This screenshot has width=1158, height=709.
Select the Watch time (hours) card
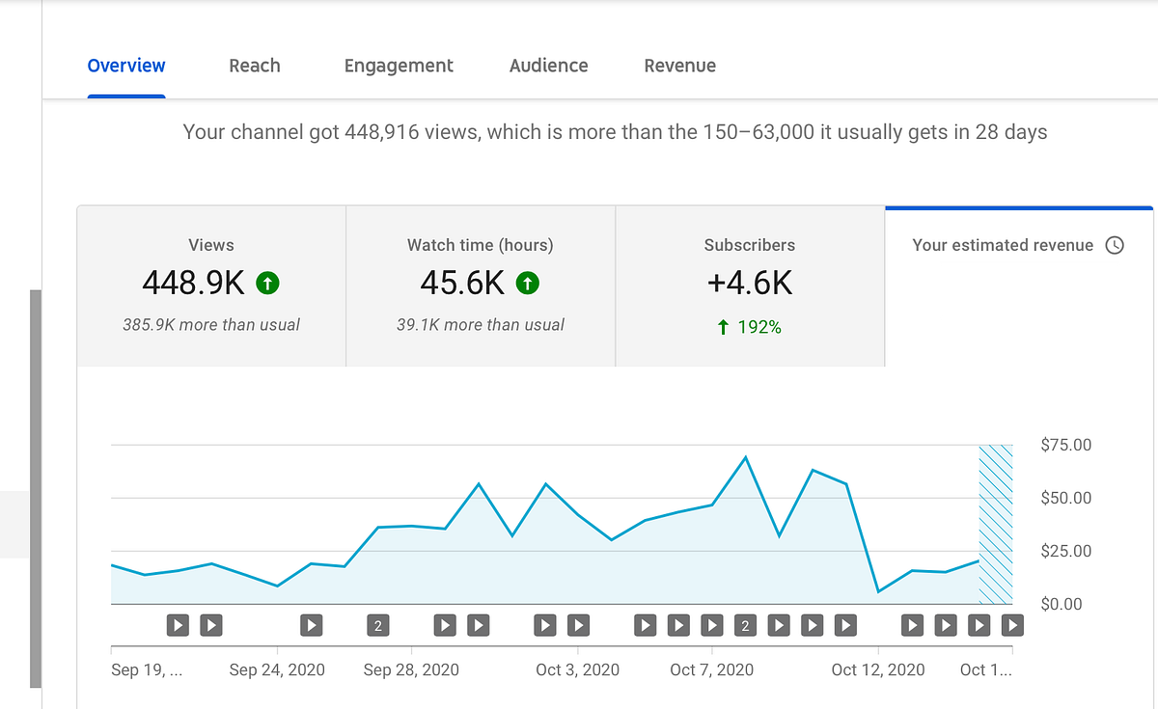pos(481,286)
